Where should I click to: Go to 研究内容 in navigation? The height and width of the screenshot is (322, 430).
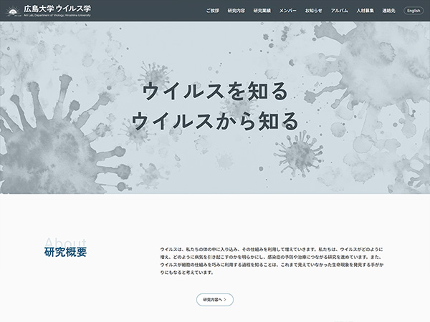(x=236, y=11)
